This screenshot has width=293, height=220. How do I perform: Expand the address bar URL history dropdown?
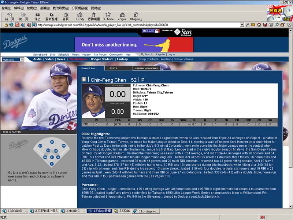242,25
